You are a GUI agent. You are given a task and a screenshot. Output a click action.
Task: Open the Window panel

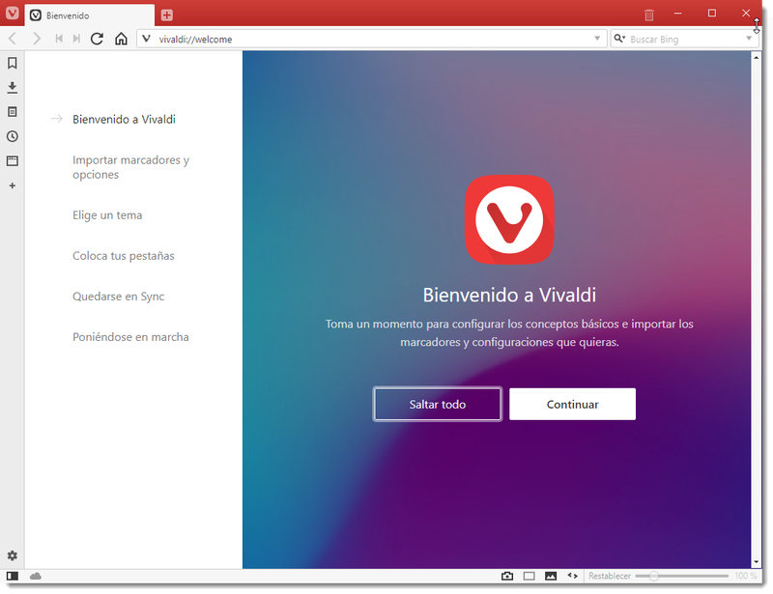tap(12, 160)
